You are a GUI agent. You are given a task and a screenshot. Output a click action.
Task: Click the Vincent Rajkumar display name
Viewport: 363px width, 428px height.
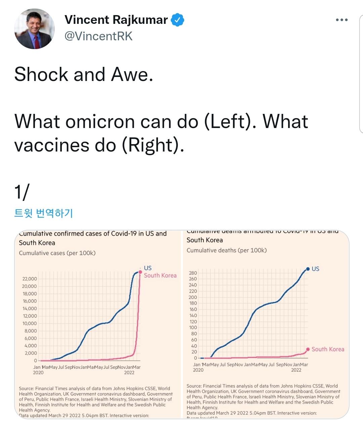point(116,20)
